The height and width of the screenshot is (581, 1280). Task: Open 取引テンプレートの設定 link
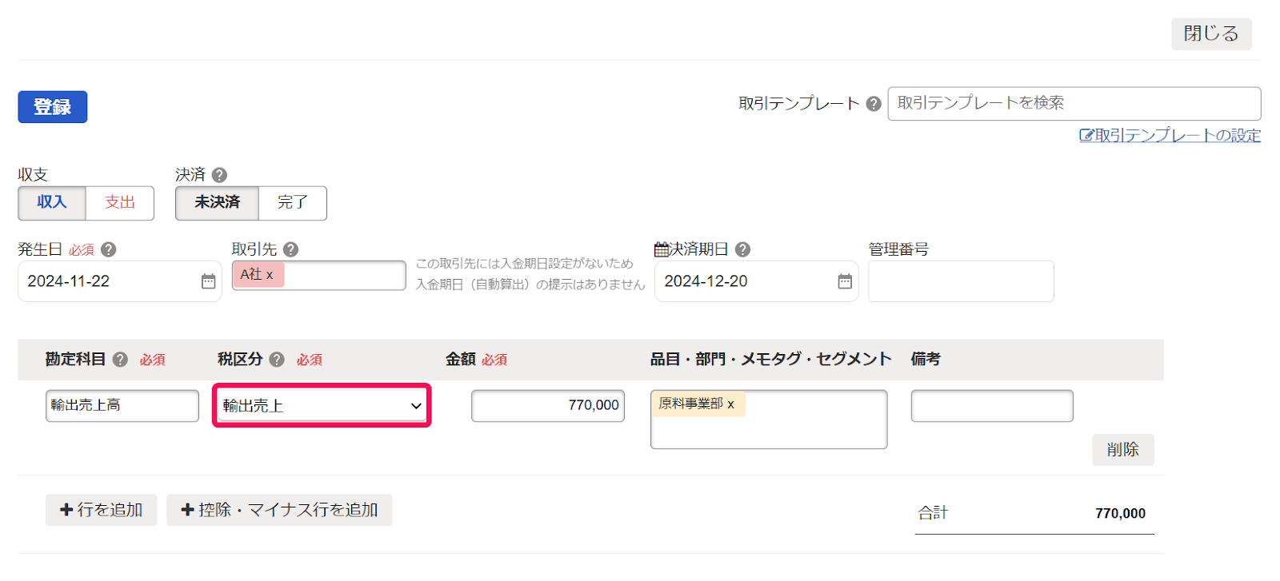click(x=1170, y=136)
